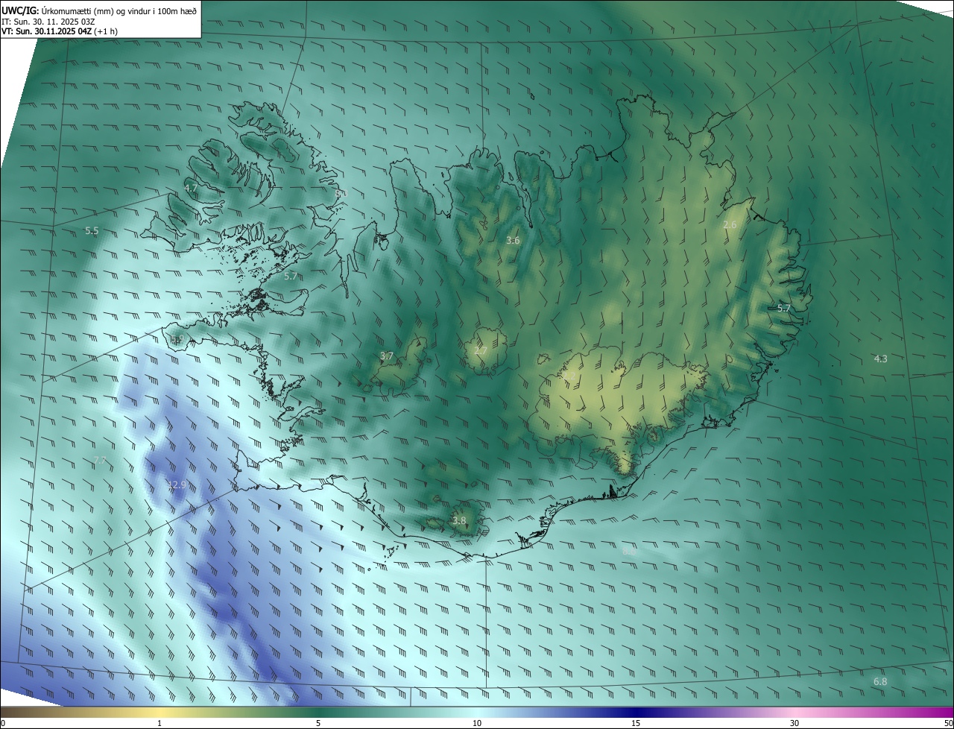This screenshot has height=729, width=954.
Task: Click the 4.7 value over the Westfjords
Action: coord(191,188)
